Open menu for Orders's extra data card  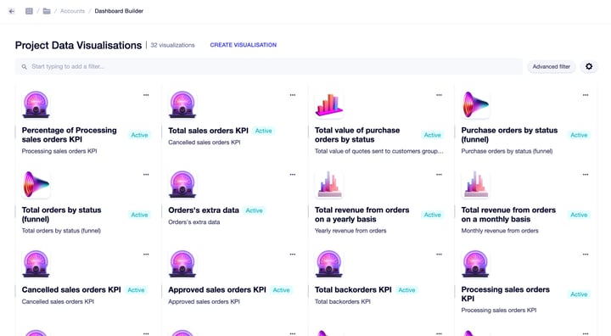pyautogui.click(x=293, y=175)
